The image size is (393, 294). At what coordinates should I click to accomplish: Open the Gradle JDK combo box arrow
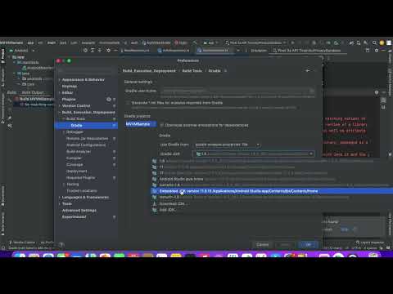pyautogui.click(x=311, y=154)
